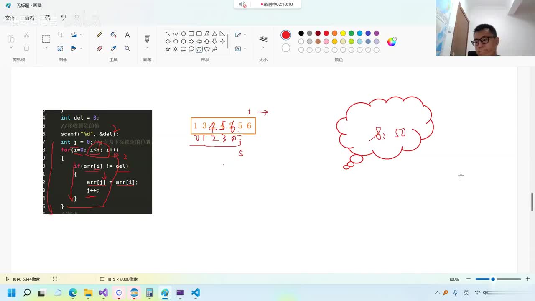Viewport: 535px width, 301px height.
Task: Select the Color picker eyedropper tool
Action: point(113,48)
